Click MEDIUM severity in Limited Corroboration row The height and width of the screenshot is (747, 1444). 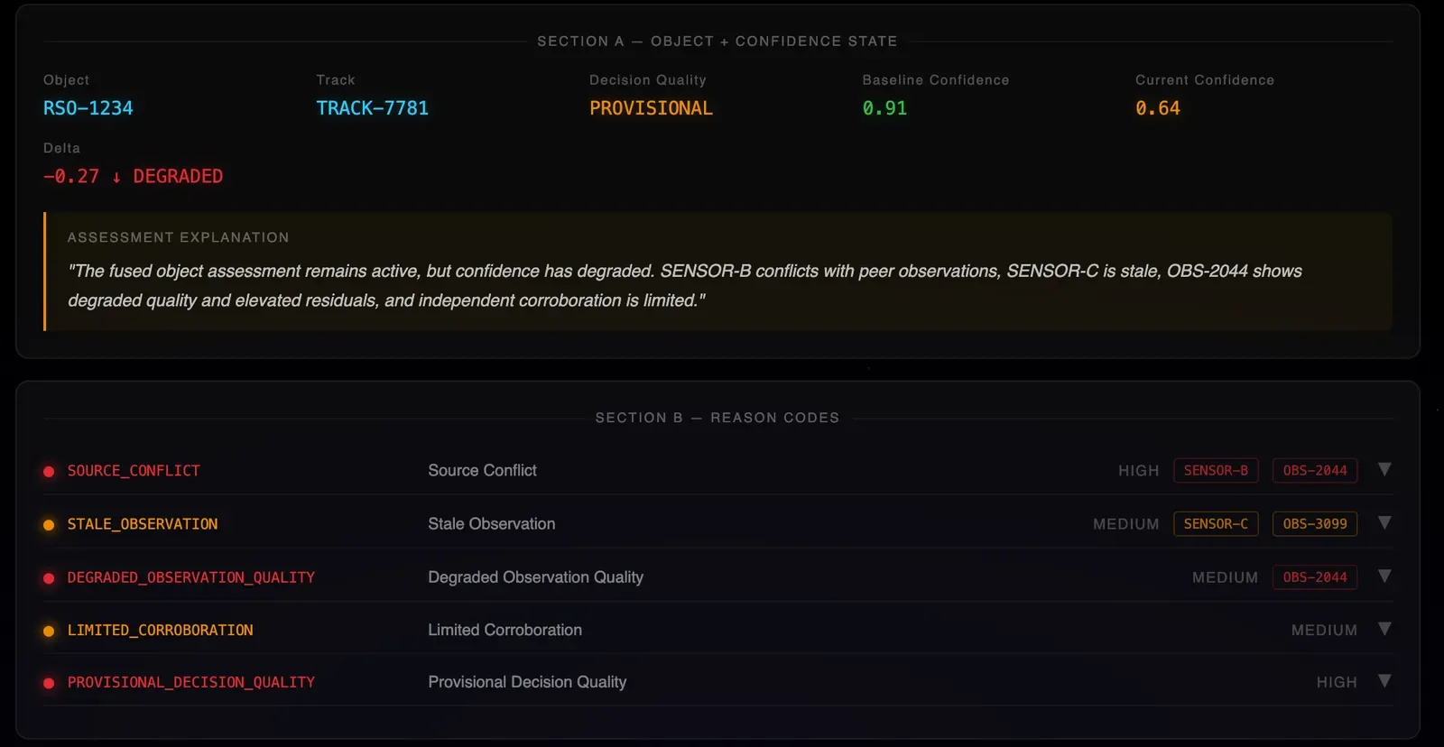1324,631
